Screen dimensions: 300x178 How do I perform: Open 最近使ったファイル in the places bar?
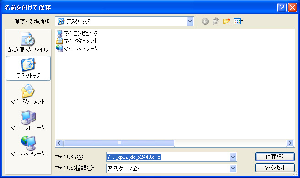28,42
